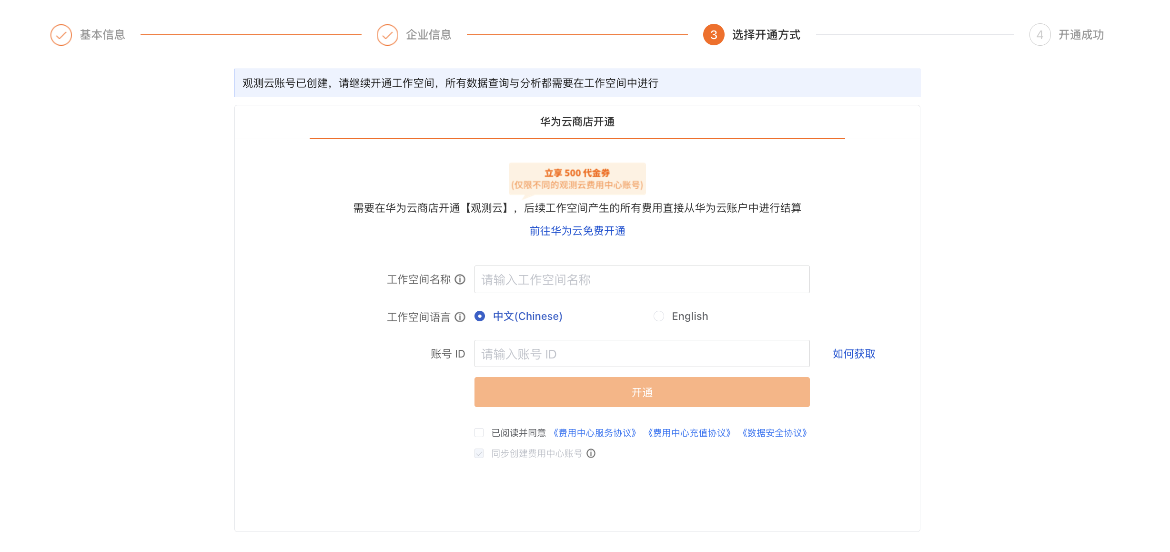Click the 企业信息 step label
This screenshot has width=1170, height=552.
tap(429, 35)
